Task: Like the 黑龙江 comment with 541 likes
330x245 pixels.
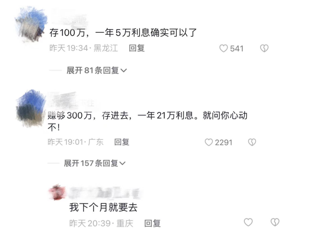Action: click(x=223, y=48)
